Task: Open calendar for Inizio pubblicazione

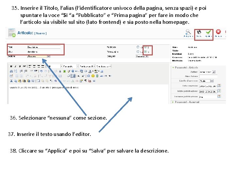Action: click(219, 91)
